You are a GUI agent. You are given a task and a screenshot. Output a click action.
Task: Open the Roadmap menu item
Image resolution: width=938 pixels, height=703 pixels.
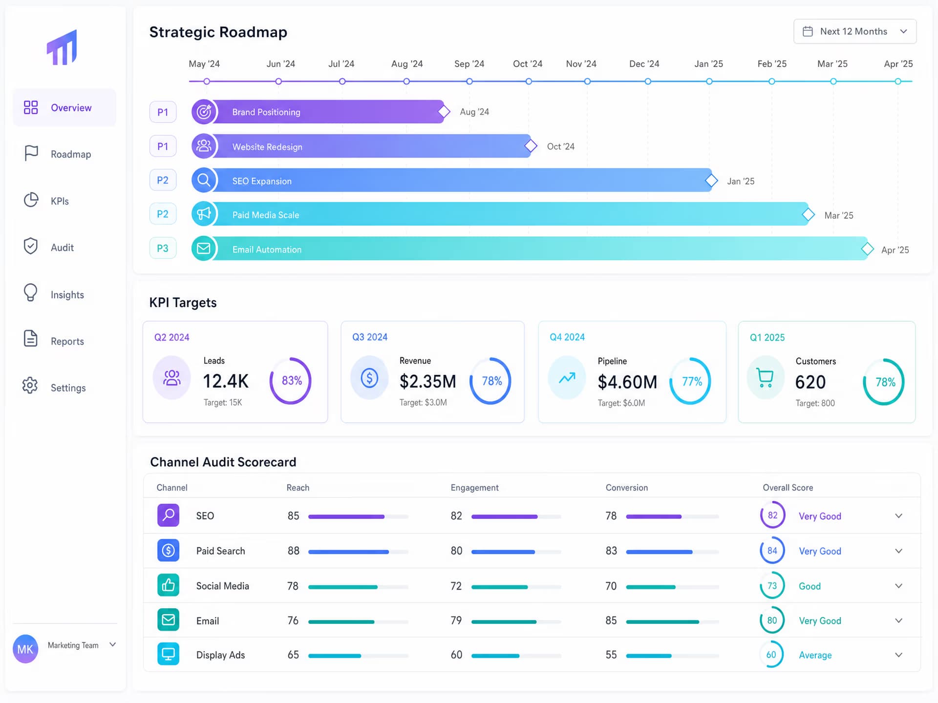point(64,154)
